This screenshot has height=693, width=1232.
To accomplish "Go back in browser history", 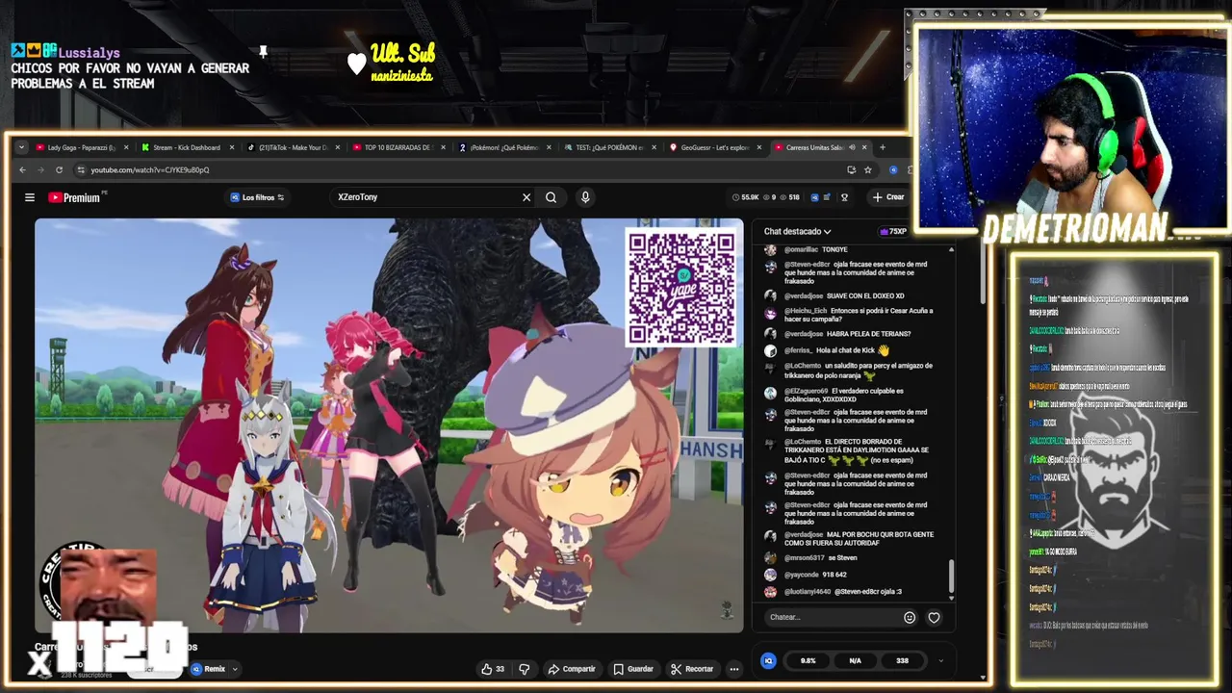I will click(x=22, y=169).
